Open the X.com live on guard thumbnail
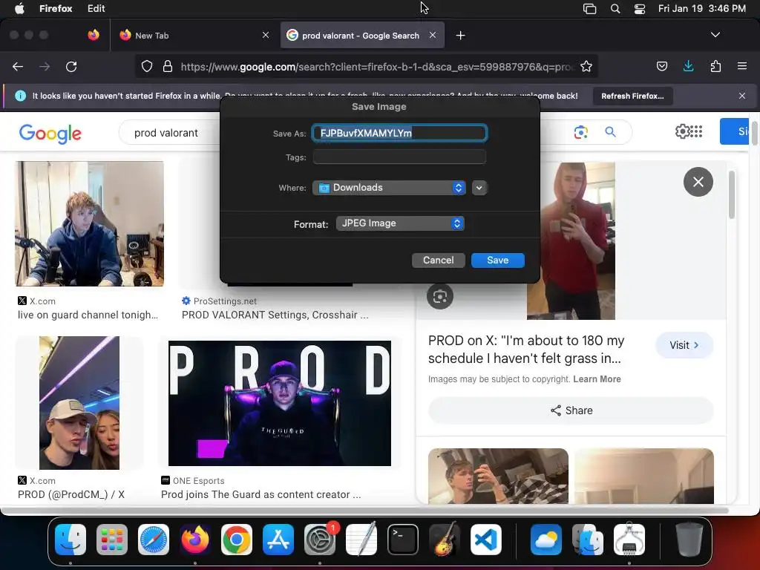 [90, 224]
